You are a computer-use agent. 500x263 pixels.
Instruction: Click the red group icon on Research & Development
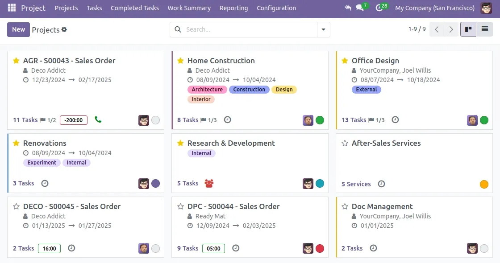pos(209,183)
